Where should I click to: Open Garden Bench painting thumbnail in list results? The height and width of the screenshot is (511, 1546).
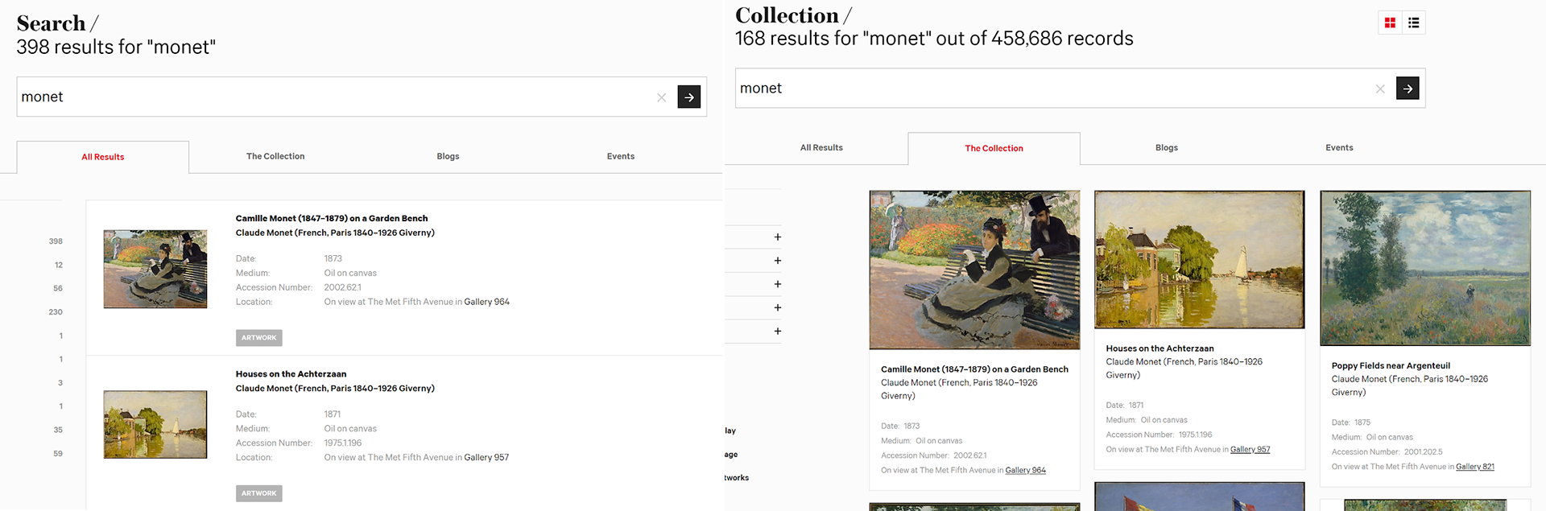coord(155,269)
